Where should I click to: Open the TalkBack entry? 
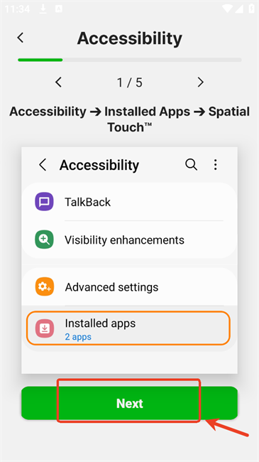129,202
